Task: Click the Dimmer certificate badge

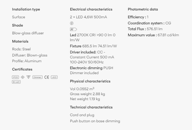Action: (x=38, y=77)
